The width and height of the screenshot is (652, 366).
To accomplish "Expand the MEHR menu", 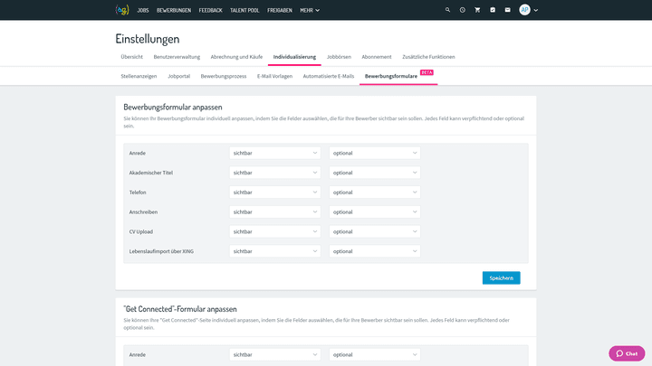I will [x=310, y=10].
